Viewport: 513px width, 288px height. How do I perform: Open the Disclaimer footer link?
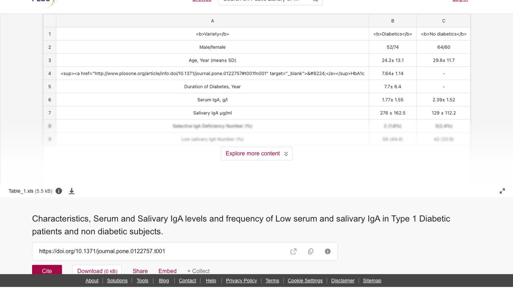click(343, 280)
